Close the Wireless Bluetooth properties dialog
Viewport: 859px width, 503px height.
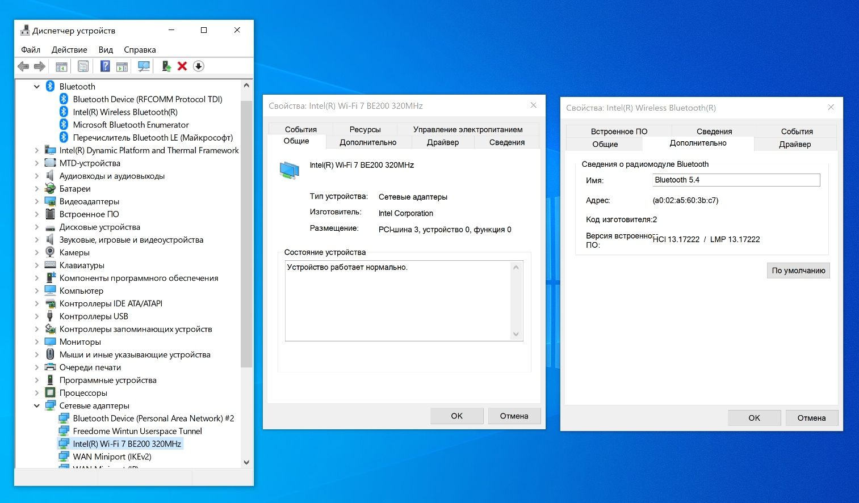click(x=831, y=107)
